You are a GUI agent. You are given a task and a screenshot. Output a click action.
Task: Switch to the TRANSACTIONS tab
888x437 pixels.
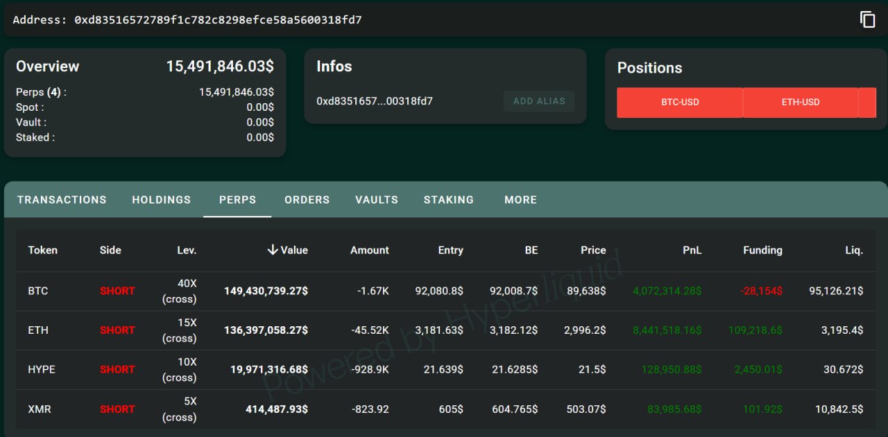(62, 199)
